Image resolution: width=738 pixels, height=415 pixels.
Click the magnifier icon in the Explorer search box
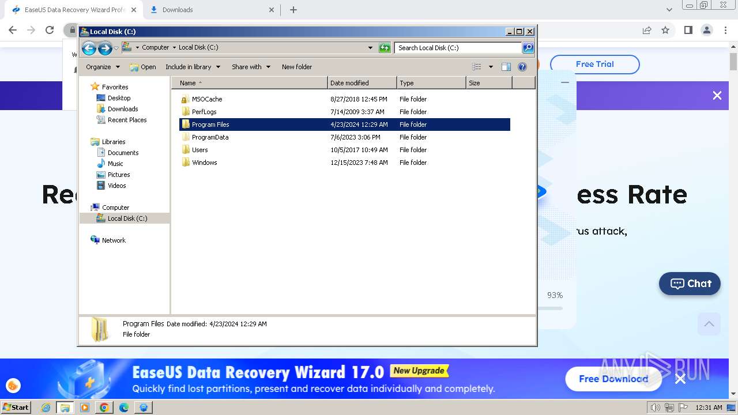tap(528, 48)
